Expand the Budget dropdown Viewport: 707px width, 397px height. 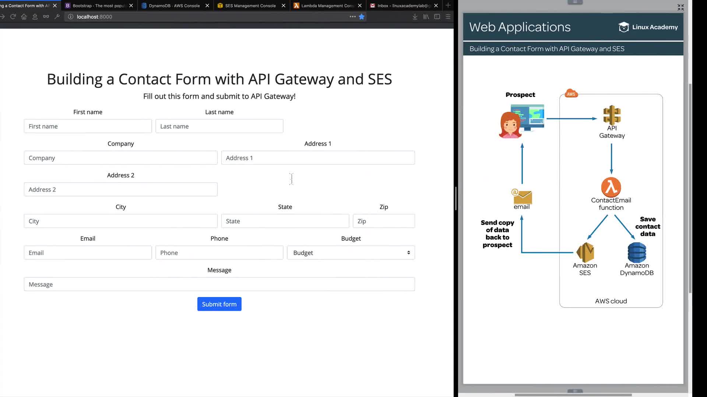(351, 253)
